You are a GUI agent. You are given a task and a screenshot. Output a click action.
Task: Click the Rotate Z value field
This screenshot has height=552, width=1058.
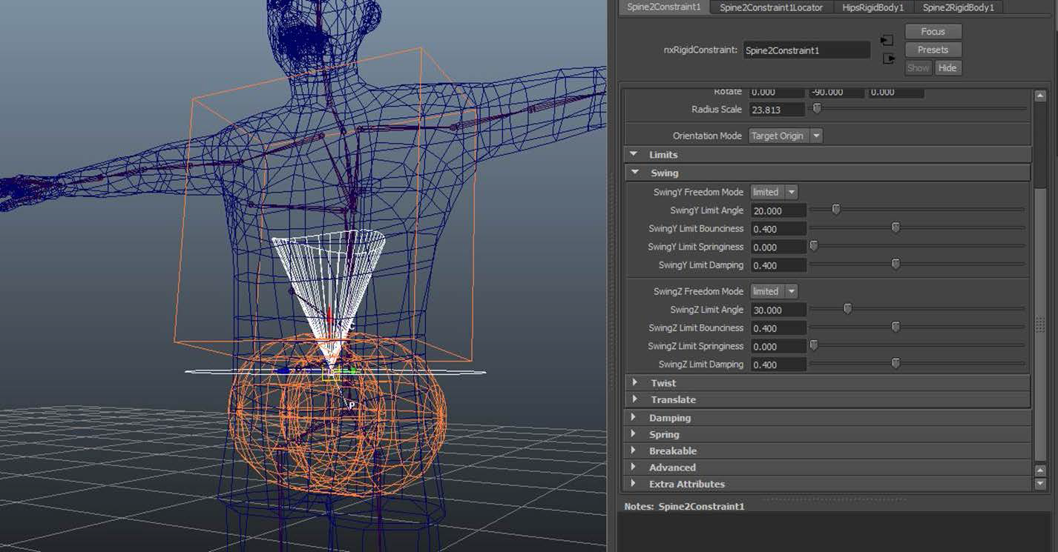point(896,92)
